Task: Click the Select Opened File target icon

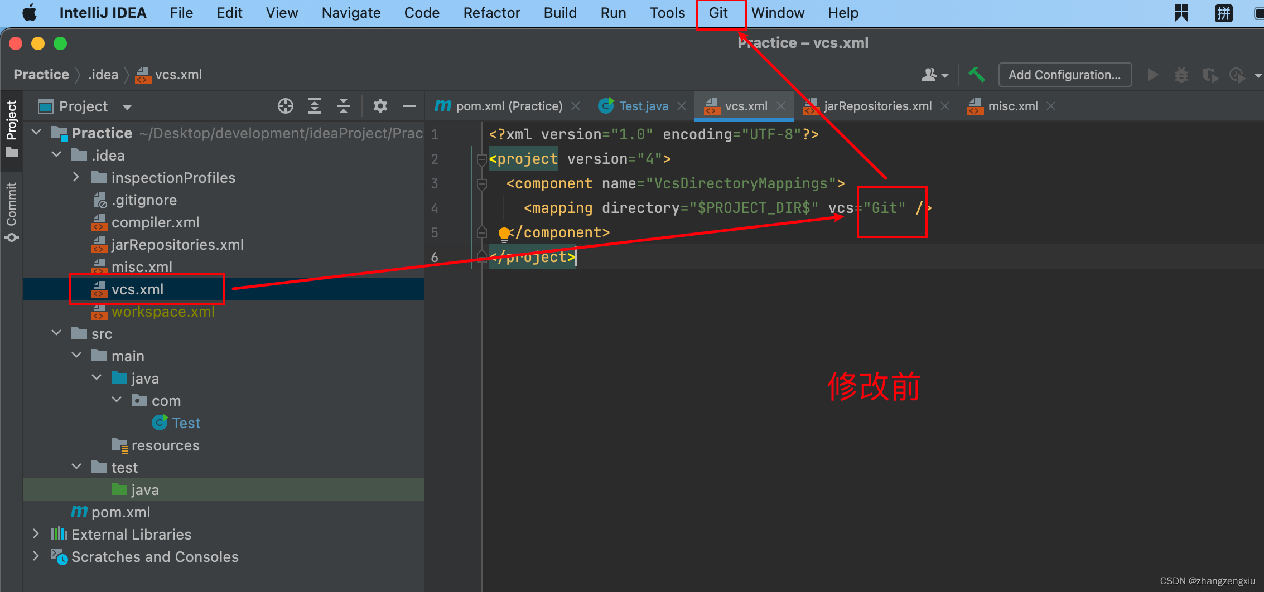Action: point(286,106)
